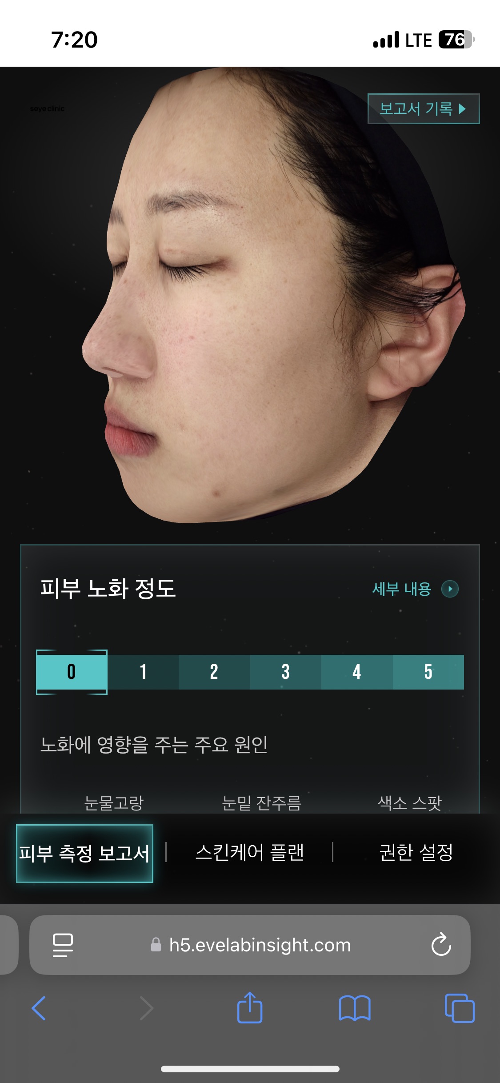Select aging level 0 on scale

point(72,672)
